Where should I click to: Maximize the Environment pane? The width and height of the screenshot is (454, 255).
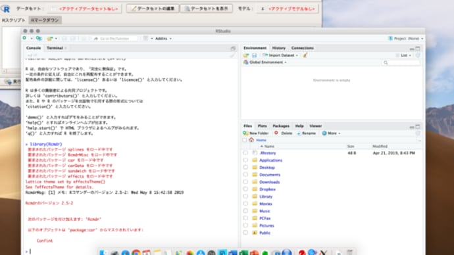point(418,48)
